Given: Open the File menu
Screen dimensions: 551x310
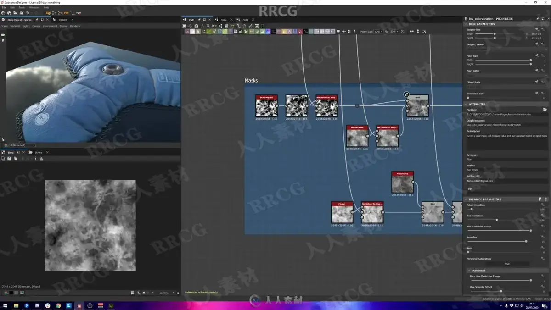Looking at the screenshot, I should pyautogui.click(x=4, y=8).
